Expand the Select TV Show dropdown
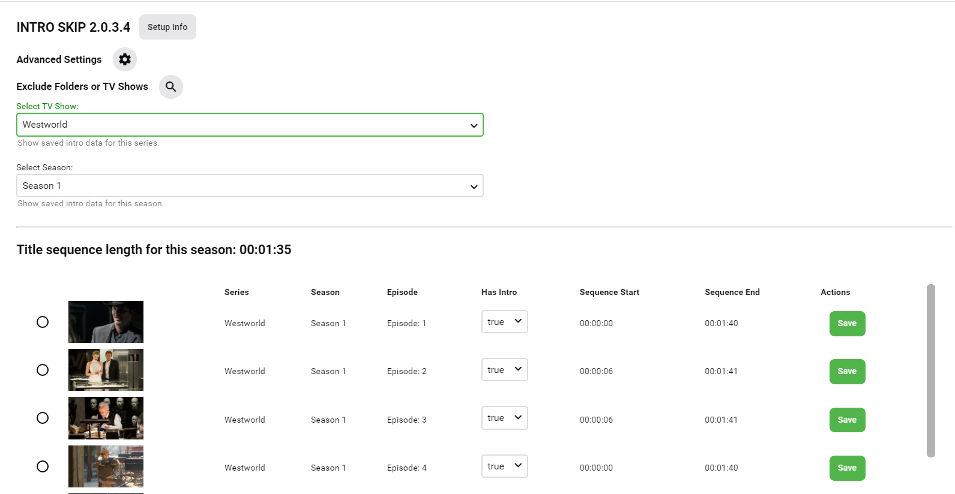 pos(250,125)
